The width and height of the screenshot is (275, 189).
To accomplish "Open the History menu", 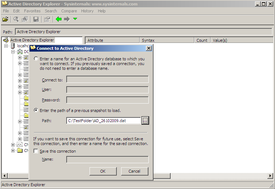I will pos(87,11).
